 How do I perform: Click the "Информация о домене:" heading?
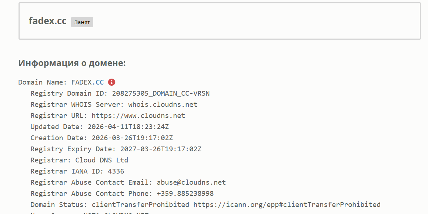(x=72, y=63)
